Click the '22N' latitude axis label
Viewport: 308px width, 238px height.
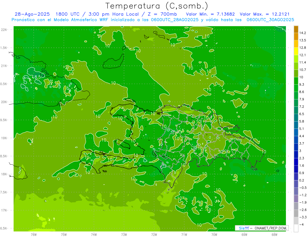tap(4, 30)
